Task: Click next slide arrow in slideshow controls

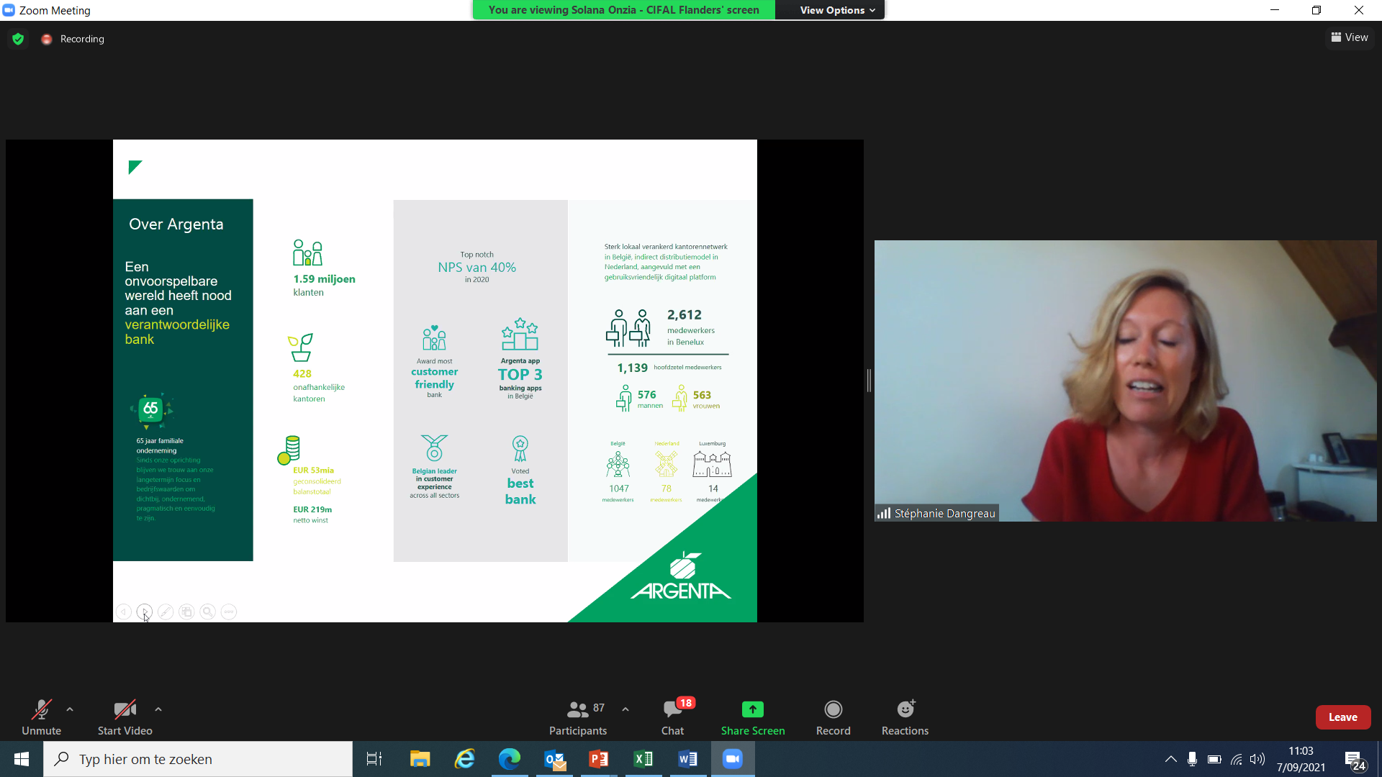Action: [145, 612]
